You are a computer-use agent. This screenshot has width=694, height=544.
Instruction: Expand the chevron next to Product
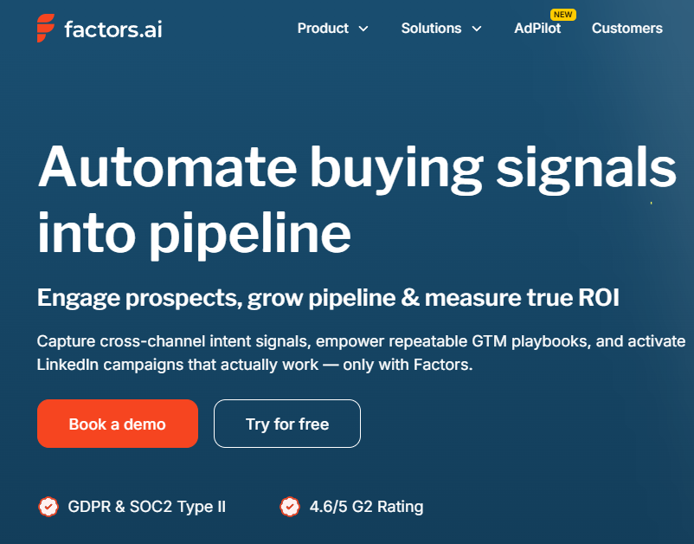363,29
